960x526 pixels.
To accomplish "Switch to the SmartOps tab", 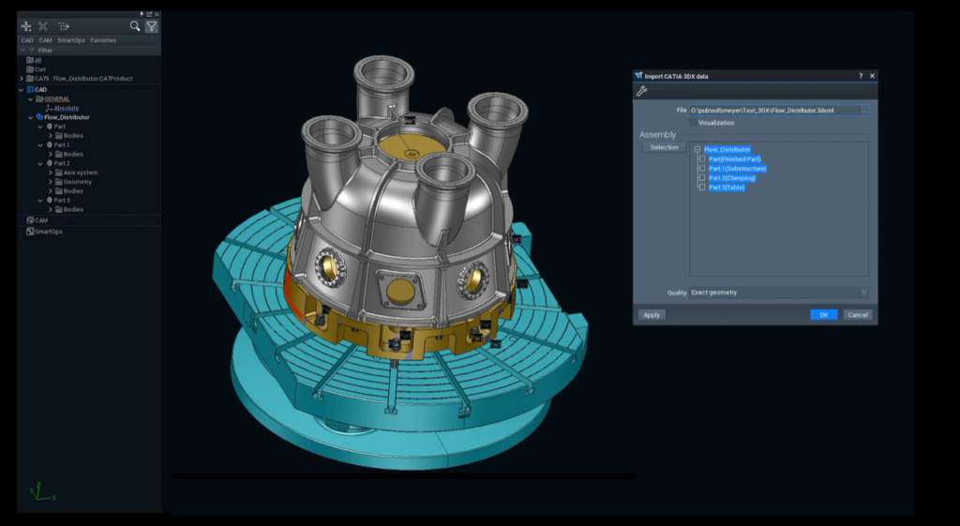I will click(71, 40).
